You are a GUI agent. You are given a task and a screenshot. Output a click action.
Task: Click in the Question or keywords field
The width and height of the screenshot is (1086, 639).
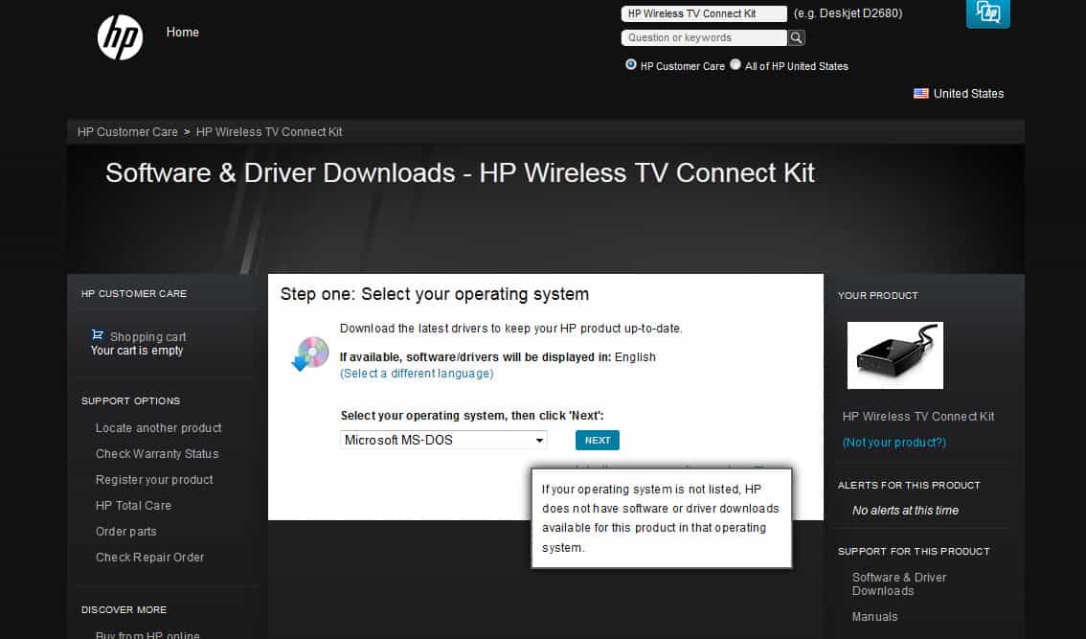(704, 38)
